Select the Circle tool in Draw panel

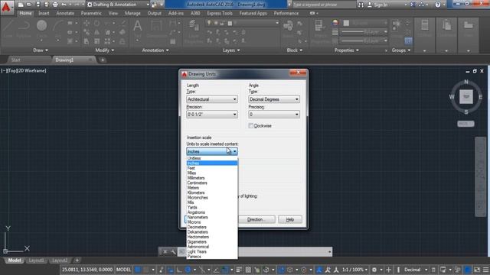(41, 29)
